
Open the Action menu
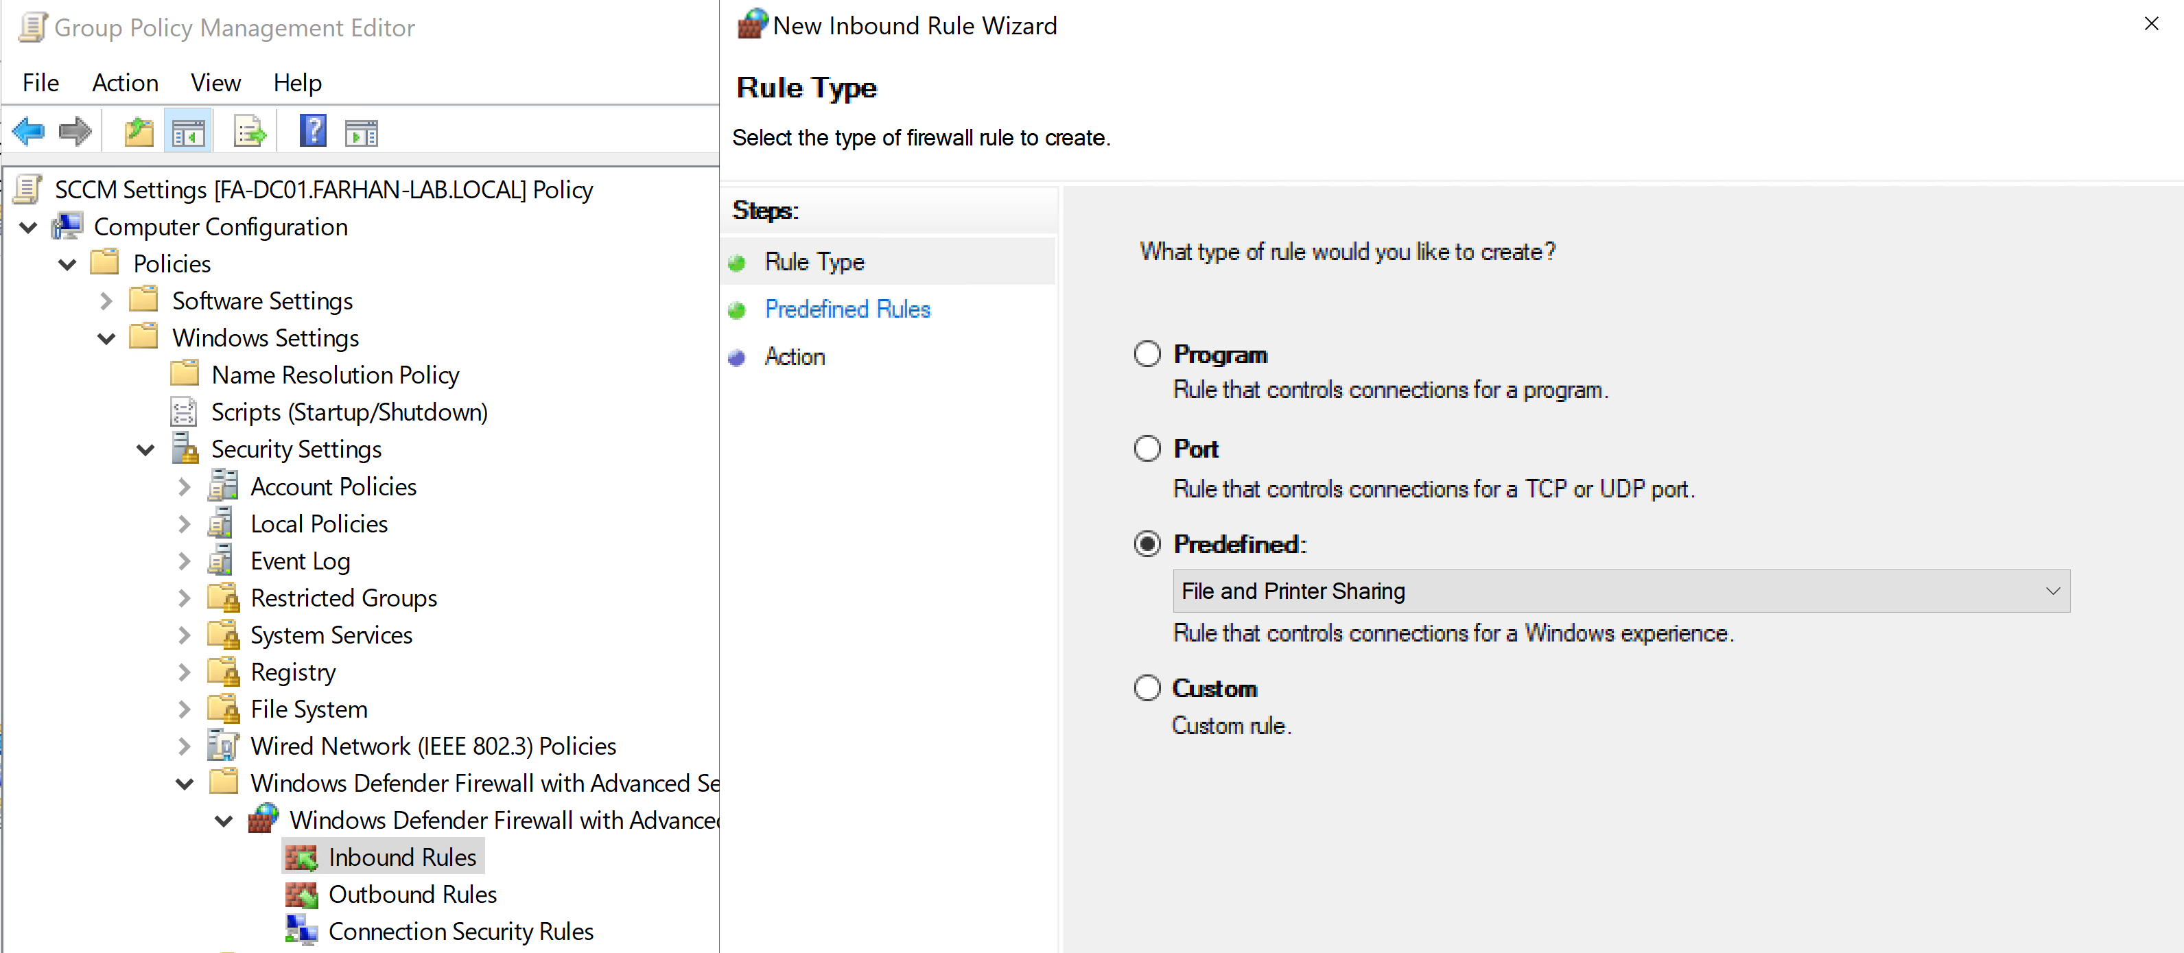(125, 83)
